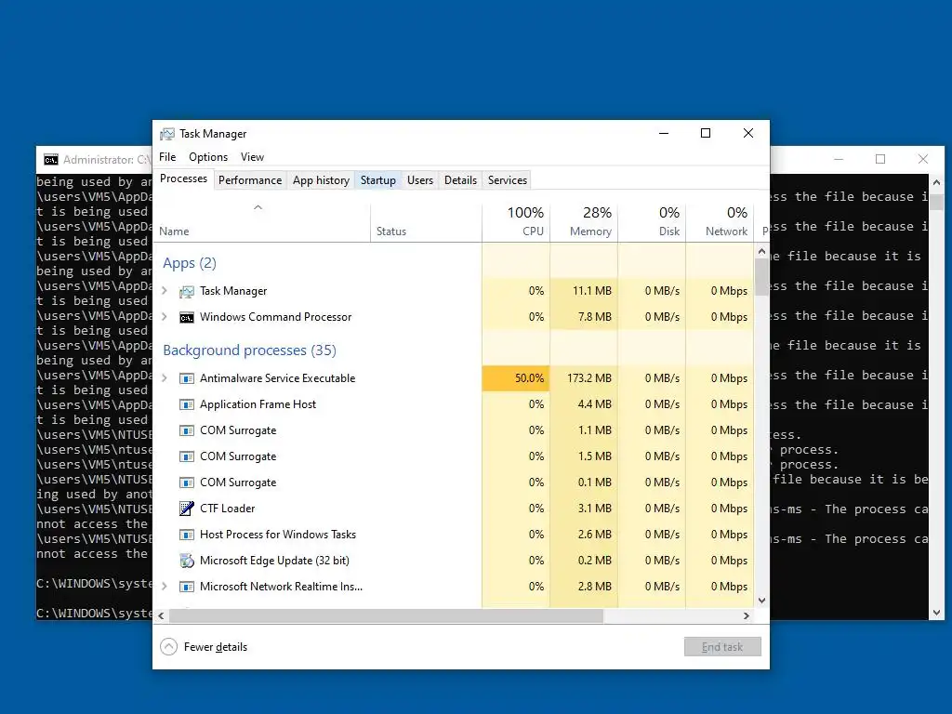Image resolution: width=952 pixels, height=714 pixels.
Task: Maximize the Command Prompt window
Action: [x=880, y=159]
